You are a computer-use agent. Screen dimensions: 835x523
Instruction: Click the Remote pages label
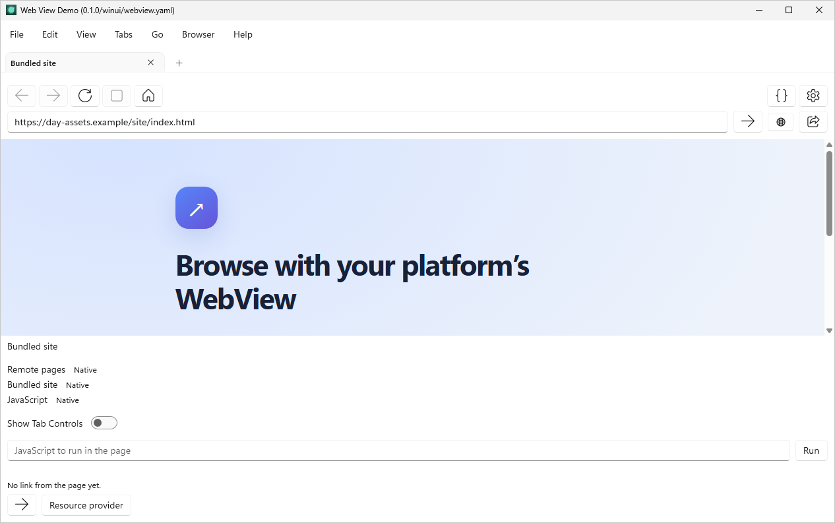click(36, 369)
